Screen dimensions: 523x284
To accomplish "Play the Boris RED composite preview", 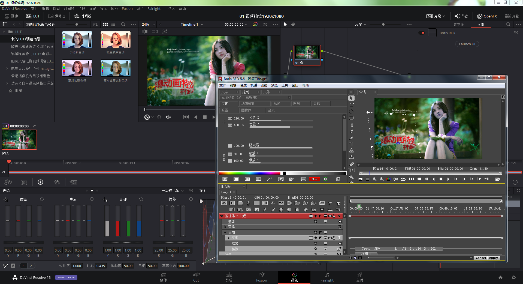I will pos(448,179).
